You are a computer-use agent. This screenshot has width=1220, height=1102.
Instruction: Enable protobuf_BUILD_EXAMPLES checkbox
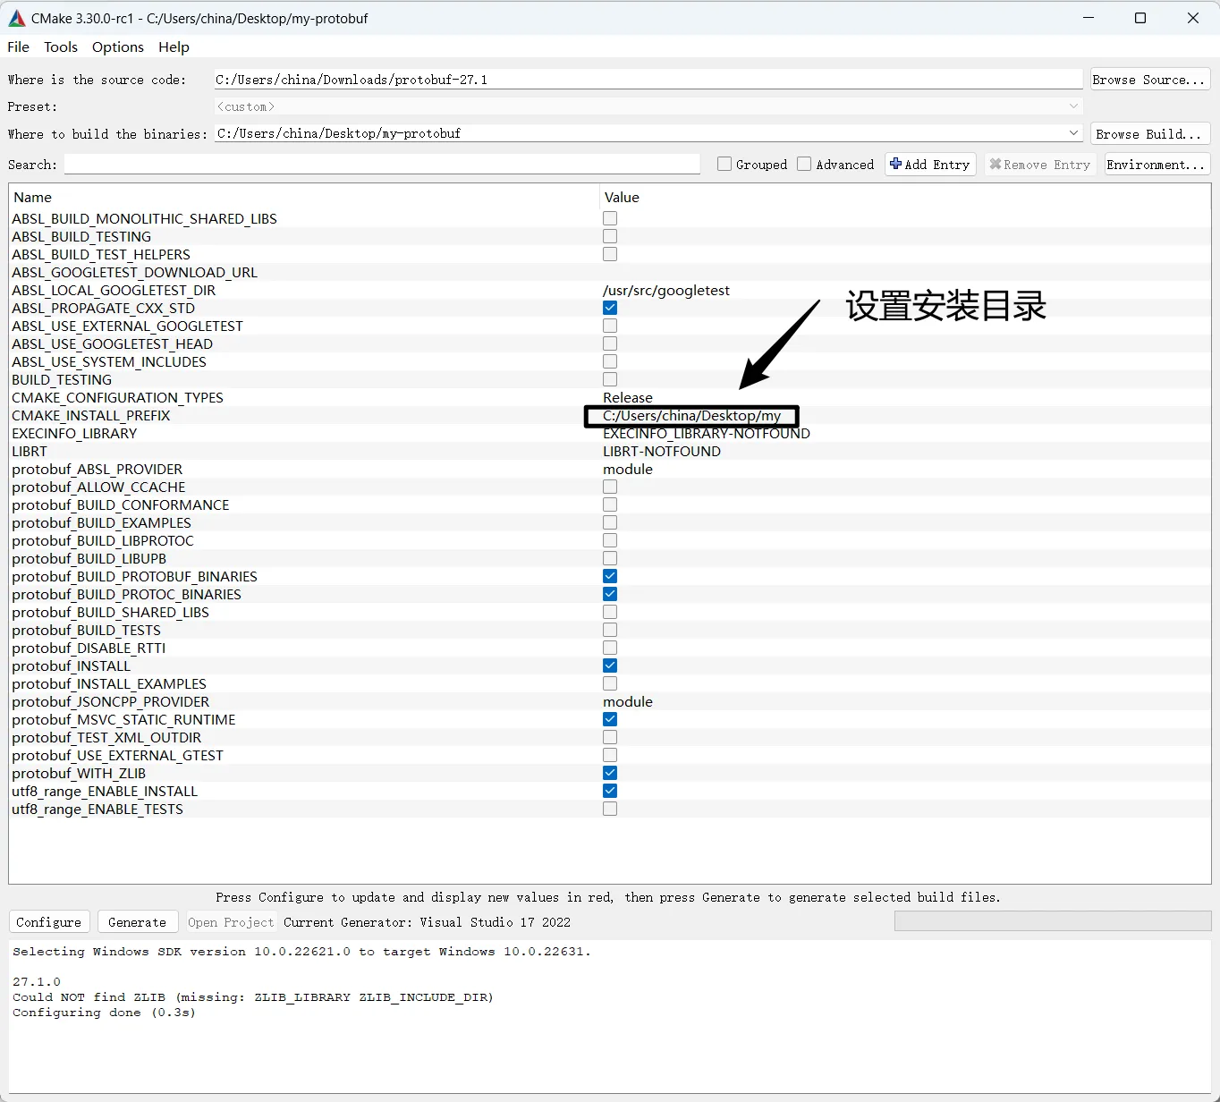[x=610, y=522]
